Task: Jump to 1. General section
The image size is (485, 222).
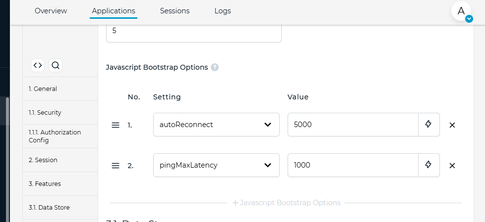Action: point(61,89)
